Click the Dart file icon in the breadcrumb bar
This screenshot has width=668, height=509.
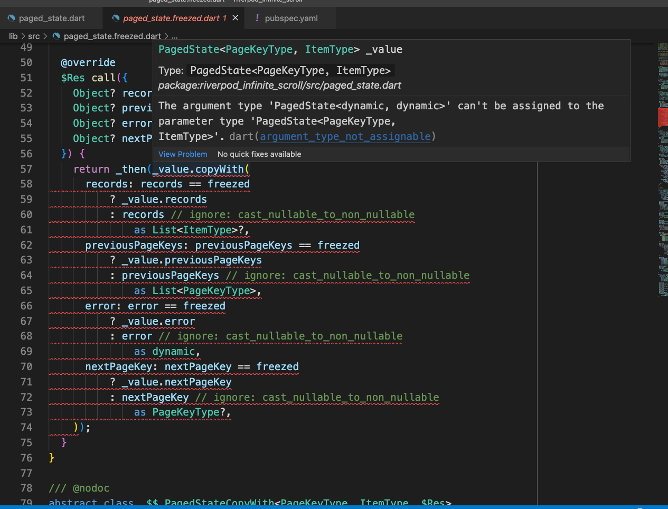(x=57, y=36)
